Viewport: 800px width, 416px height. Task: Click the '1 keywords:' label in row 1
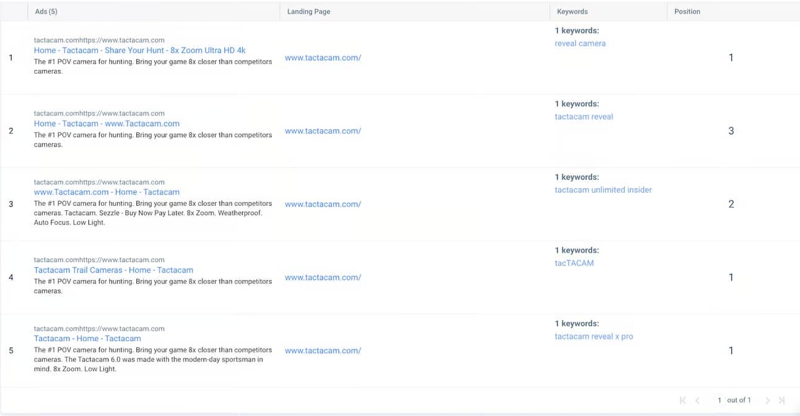[x=576, y=30]
